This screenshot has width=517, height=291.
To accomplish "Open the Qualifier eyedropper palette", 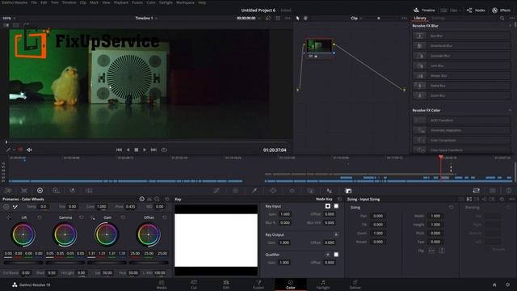I will click(254, 191).
